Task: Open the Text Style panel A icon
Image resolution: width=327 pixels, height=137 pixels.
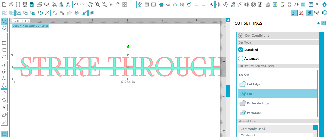Action: tap(211, 5)
